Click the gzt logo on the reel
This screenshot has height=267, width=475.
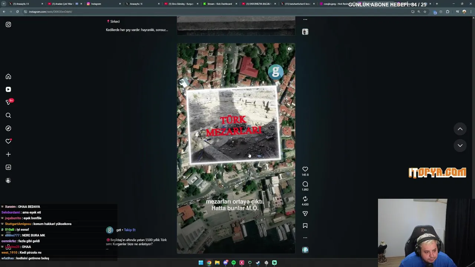[x=276, y=72]
